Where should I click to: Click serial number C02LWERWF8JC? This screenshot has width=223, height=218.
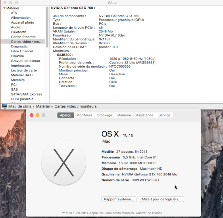click(x=145, y=180)
